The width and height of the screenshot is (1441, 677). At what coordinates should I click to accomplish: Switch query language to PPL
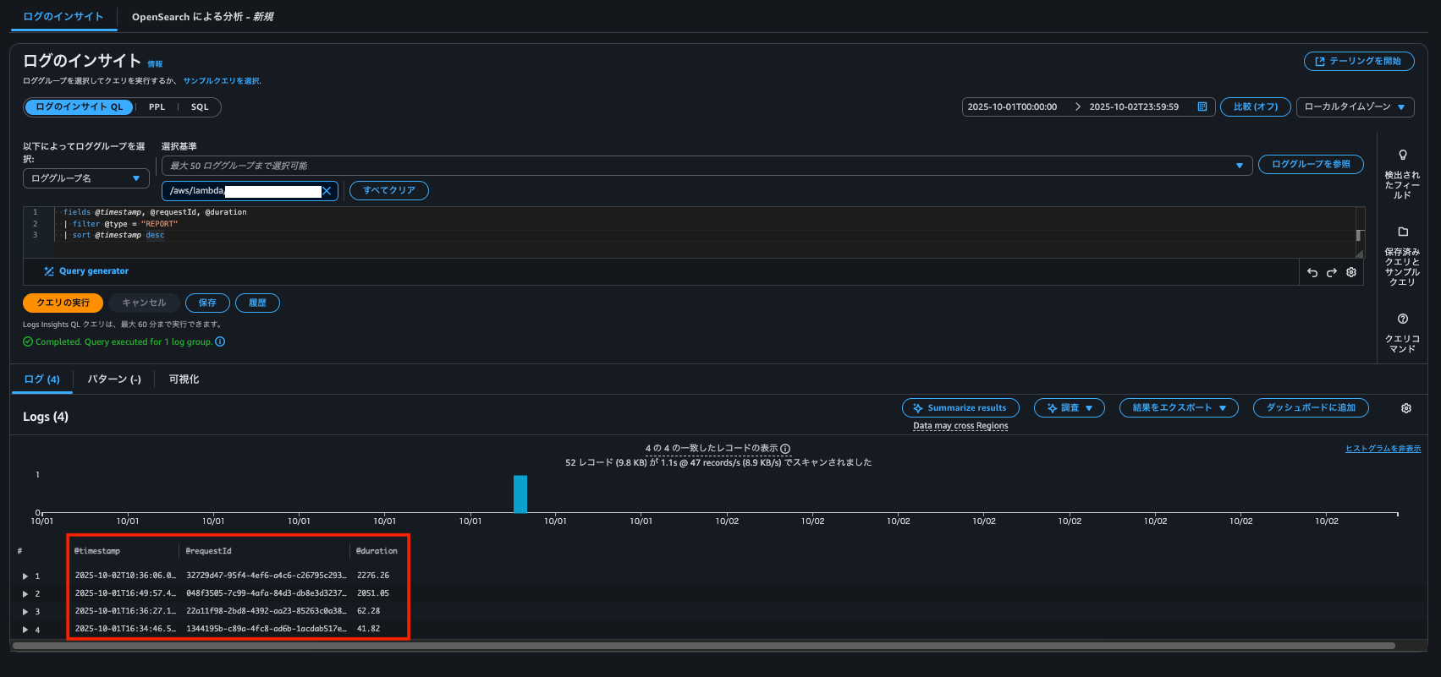[157, 107]
